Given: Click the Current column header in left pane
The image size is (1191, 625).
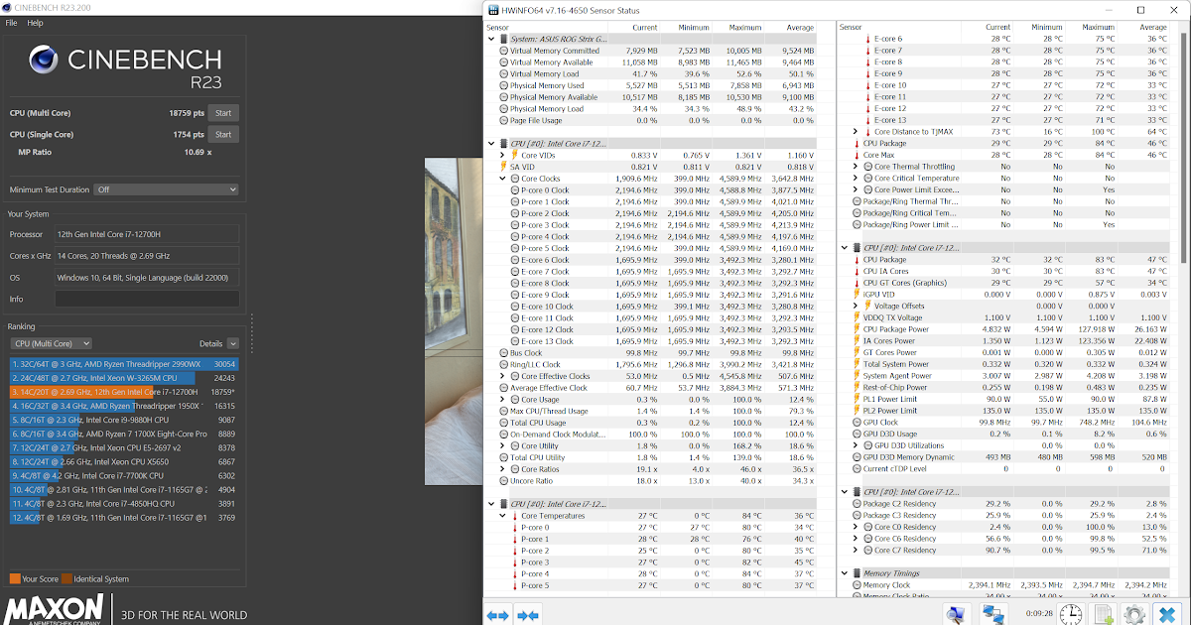Looking at the screenshot, I should pos(644,28).
